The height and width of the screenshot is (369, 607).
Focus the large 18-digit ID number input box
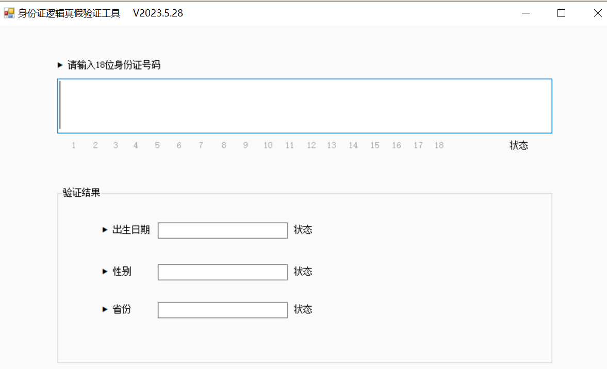(x=304, y=106)
